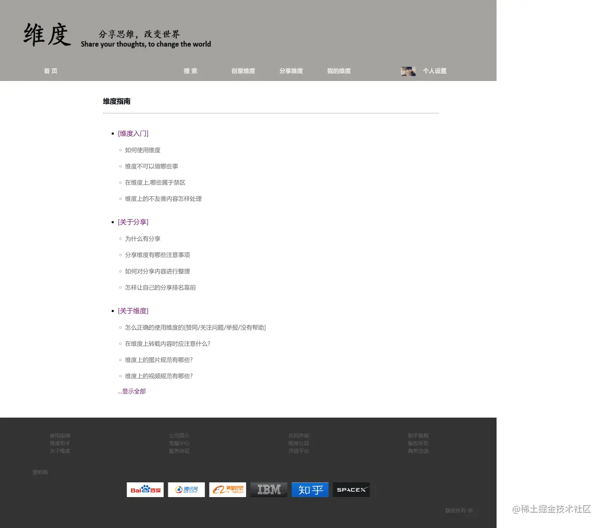The height and width of the screenshot is (528, 605).
Task: Open the 为什么有分享 article link
Action: pos(142,238)
